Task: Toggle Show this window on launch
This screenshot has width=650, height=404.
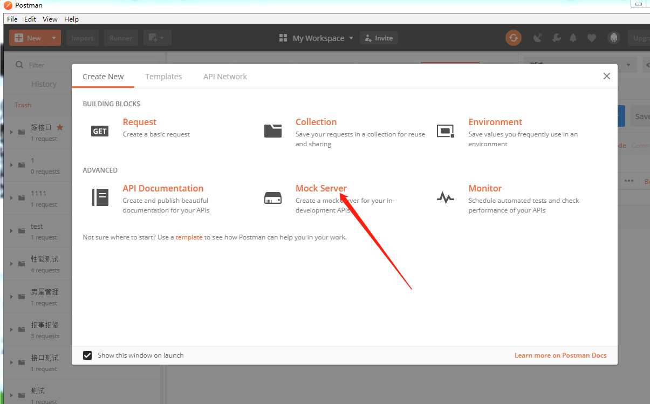Action: pyautogui.click(x=87, y=355)
